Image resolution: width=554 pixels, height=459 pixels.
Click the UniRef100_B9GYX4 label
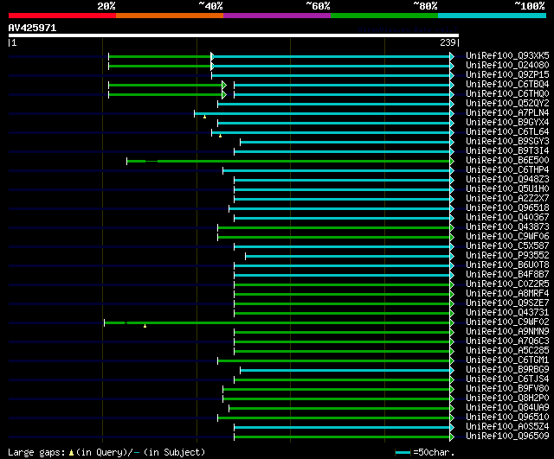pyautogui.click(x=507, y=123)
